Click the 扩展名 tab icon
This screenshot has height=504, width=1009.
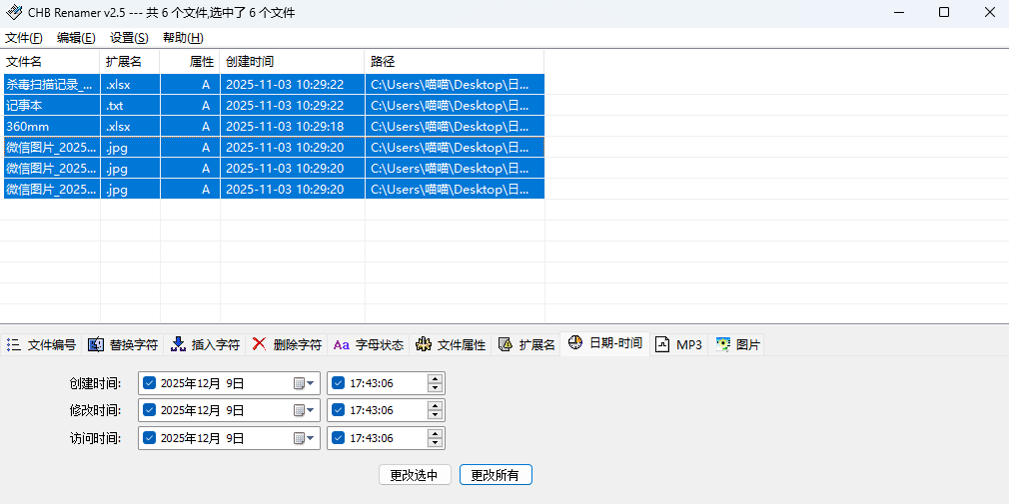pos(505,344)
